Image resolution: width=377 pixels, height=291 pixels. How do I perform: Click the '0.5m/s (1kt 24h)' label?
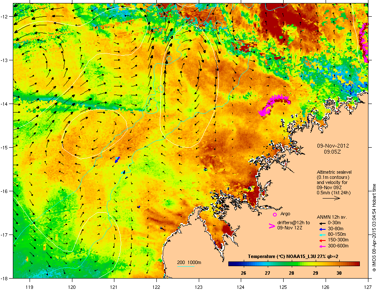[x=333, y=193]
